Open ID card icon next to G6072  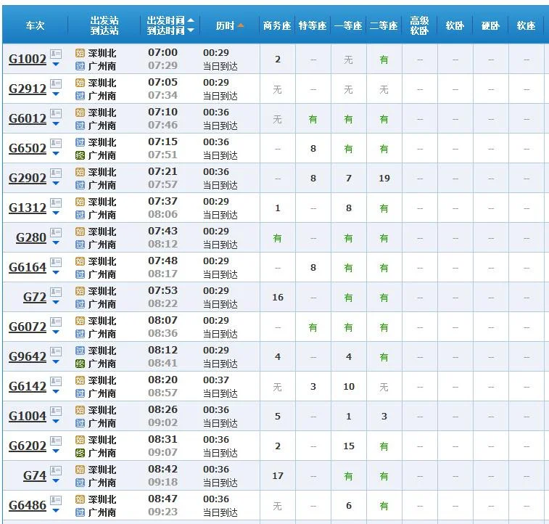click(x=56, y=322)
